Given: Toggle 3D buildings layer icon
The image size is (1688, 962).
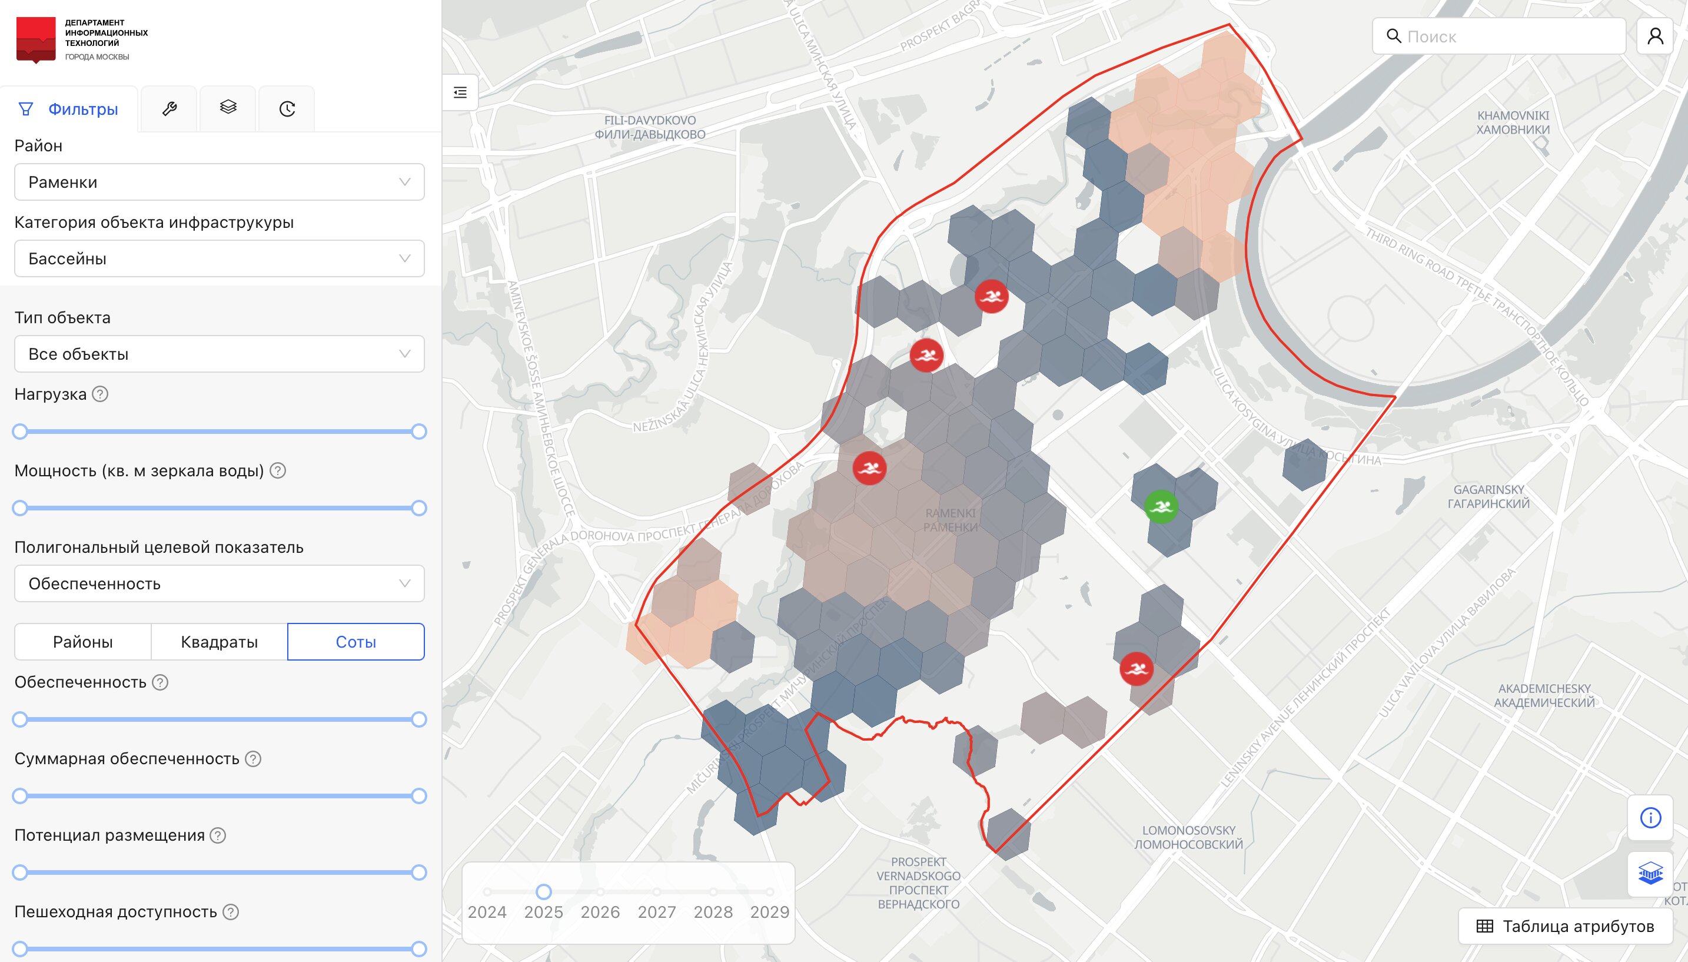Looking at the screenshot, I should pos(1650,874).
